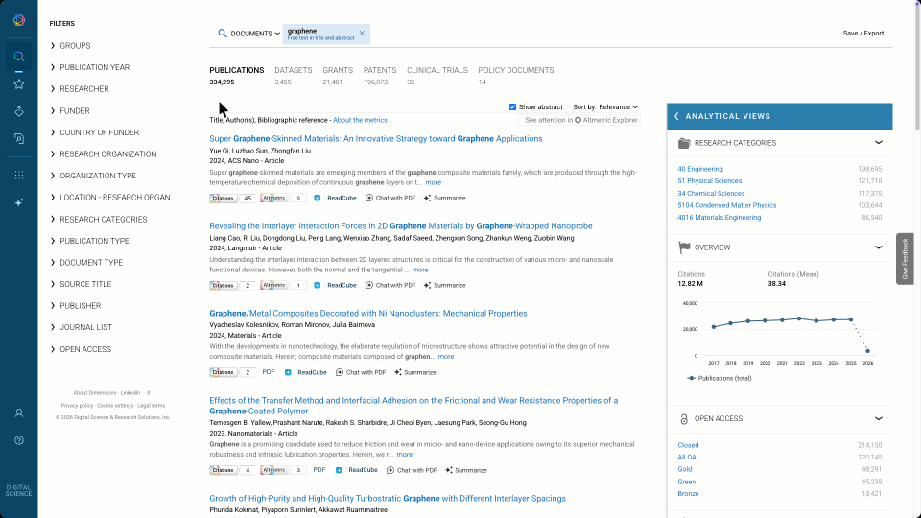
Task: Open the help question mark icon
Action: coord(19,440)
